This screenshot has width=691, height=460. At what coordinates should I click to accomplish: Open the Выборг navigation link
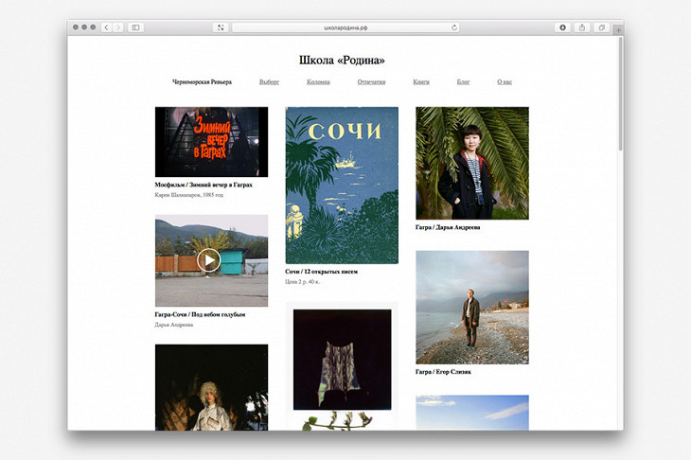[x=269, y=82]
